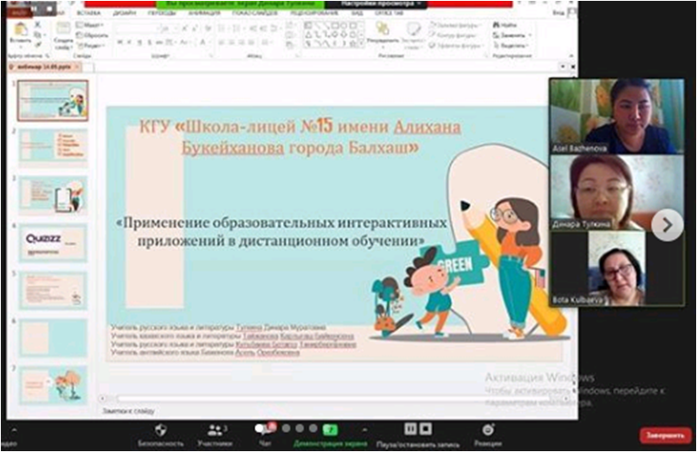Viewport: 697px width, 452px height.
Task: Show next participants with the arrow chevron
Action: coord(666,225)
